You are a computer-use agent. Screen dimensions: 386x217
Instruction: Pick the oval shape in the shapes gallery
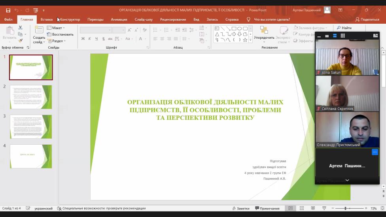[x=240, y=28]
